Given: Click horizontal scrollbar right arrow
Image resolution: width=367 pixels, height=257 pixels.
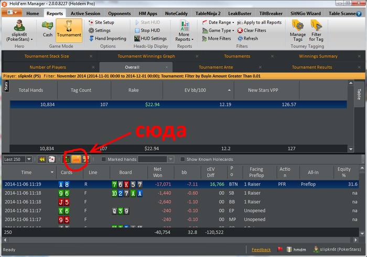Looking at the screenshot, I should point(356,240).
